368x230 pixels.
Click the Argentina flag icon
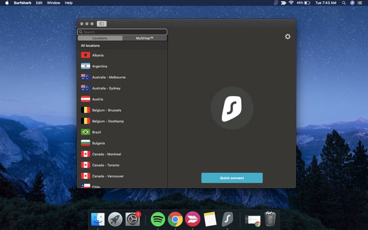(86, 66)
